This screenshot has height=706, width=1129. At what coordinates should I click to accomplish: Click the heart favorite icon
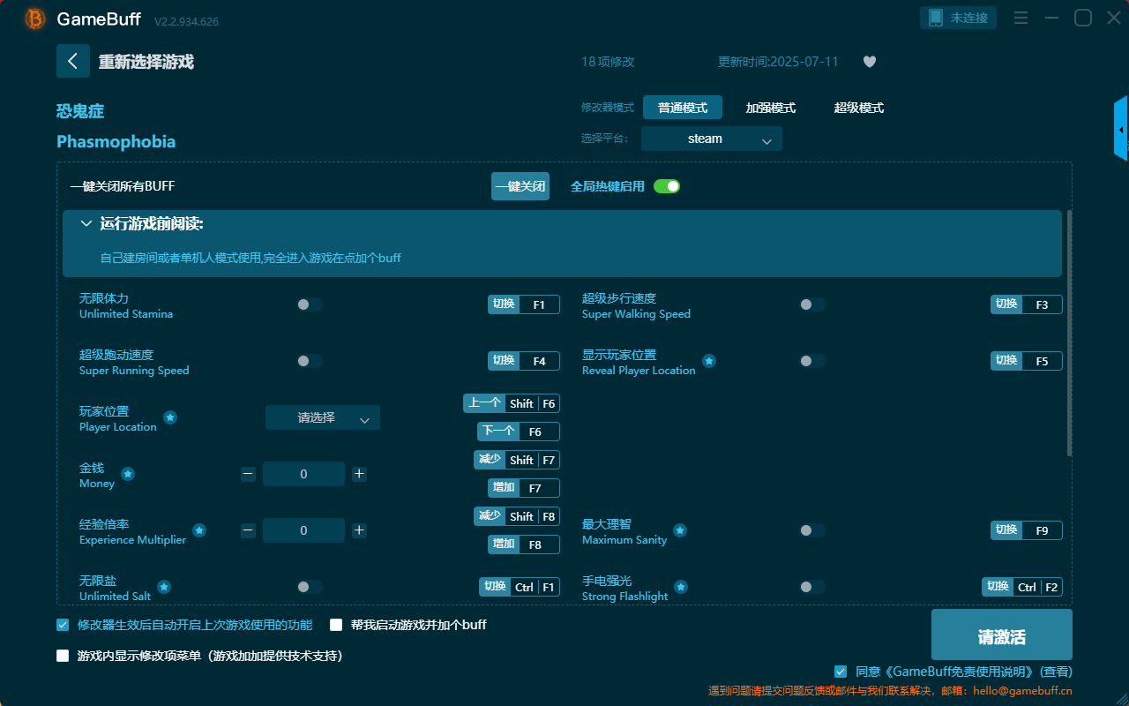[x=869, y=62]
